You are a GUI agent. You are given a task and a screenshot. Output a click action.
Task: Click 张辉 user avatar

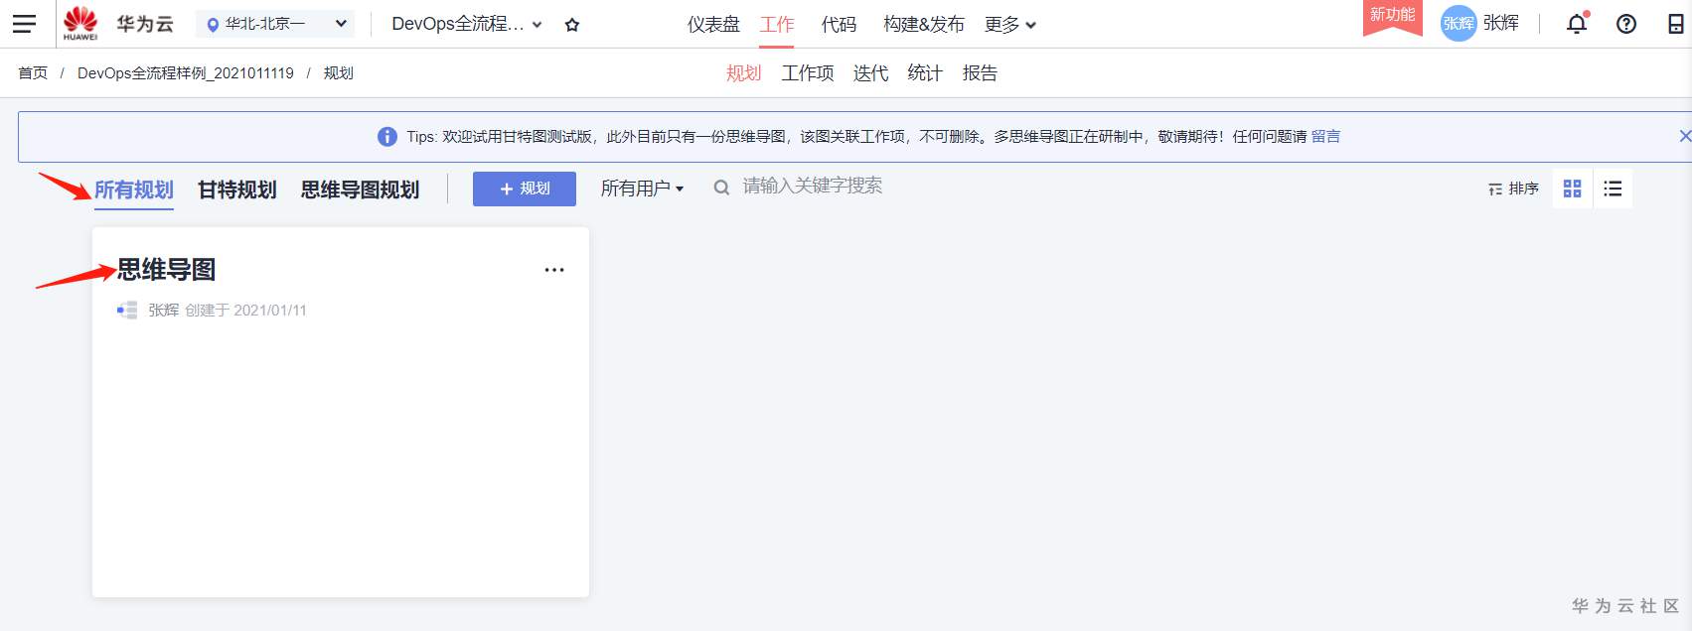[1459, 24]
